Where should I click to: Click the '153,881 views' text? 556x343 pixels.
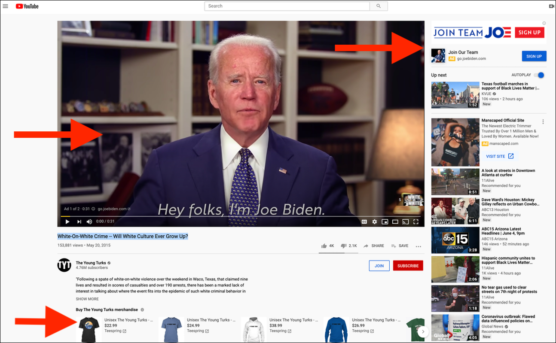tap(71, 246)
